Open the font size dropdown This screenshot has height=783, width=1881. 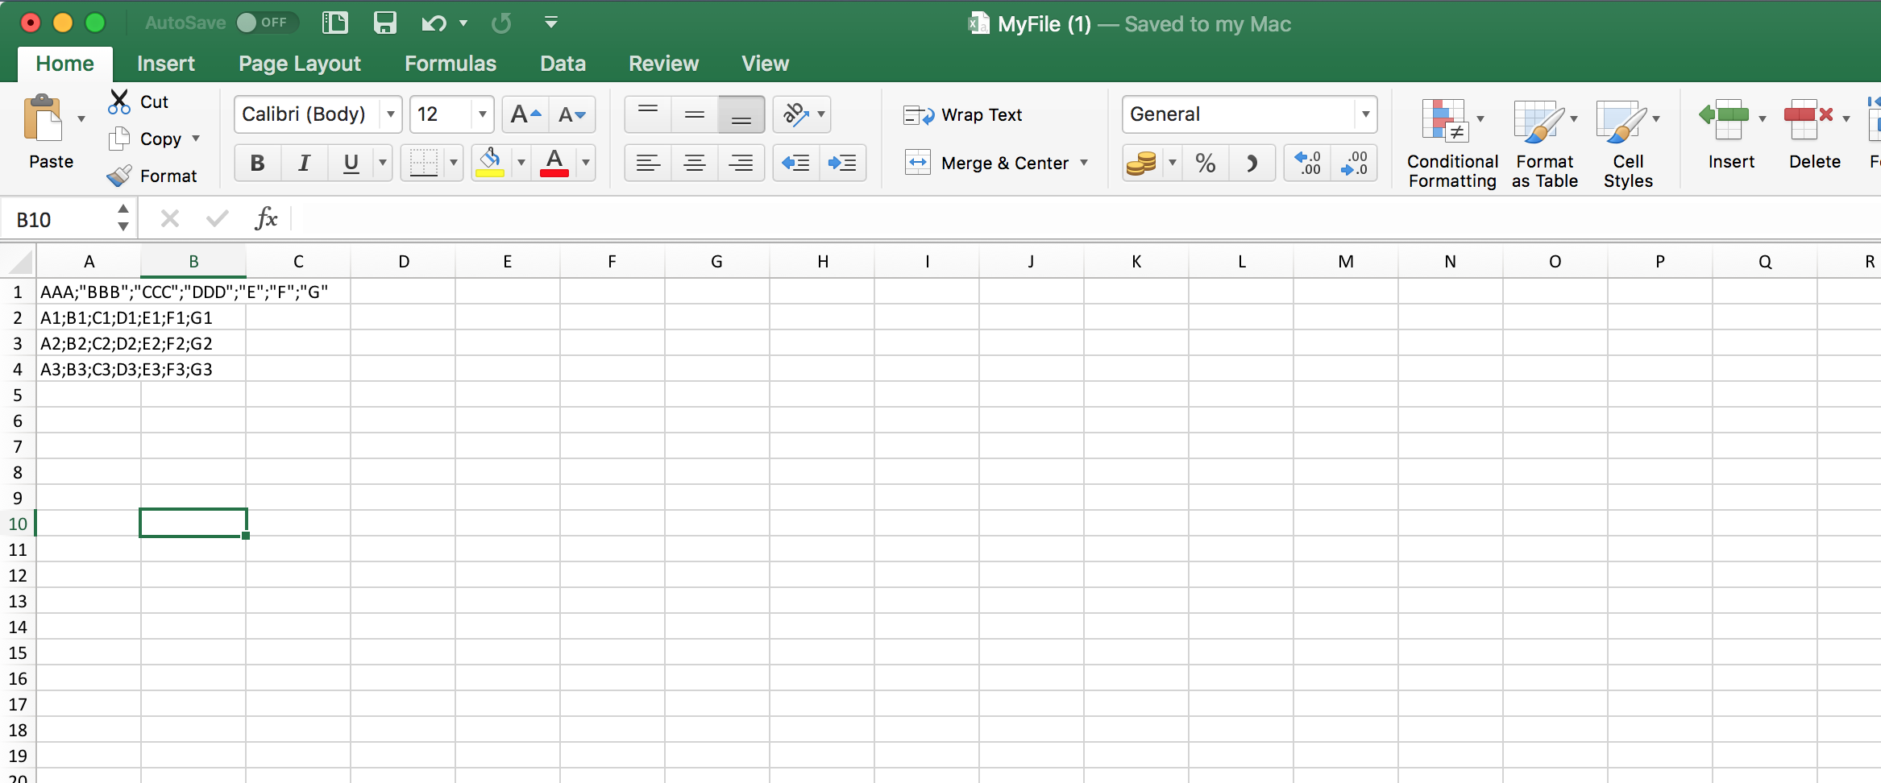[x=481, y=114]
